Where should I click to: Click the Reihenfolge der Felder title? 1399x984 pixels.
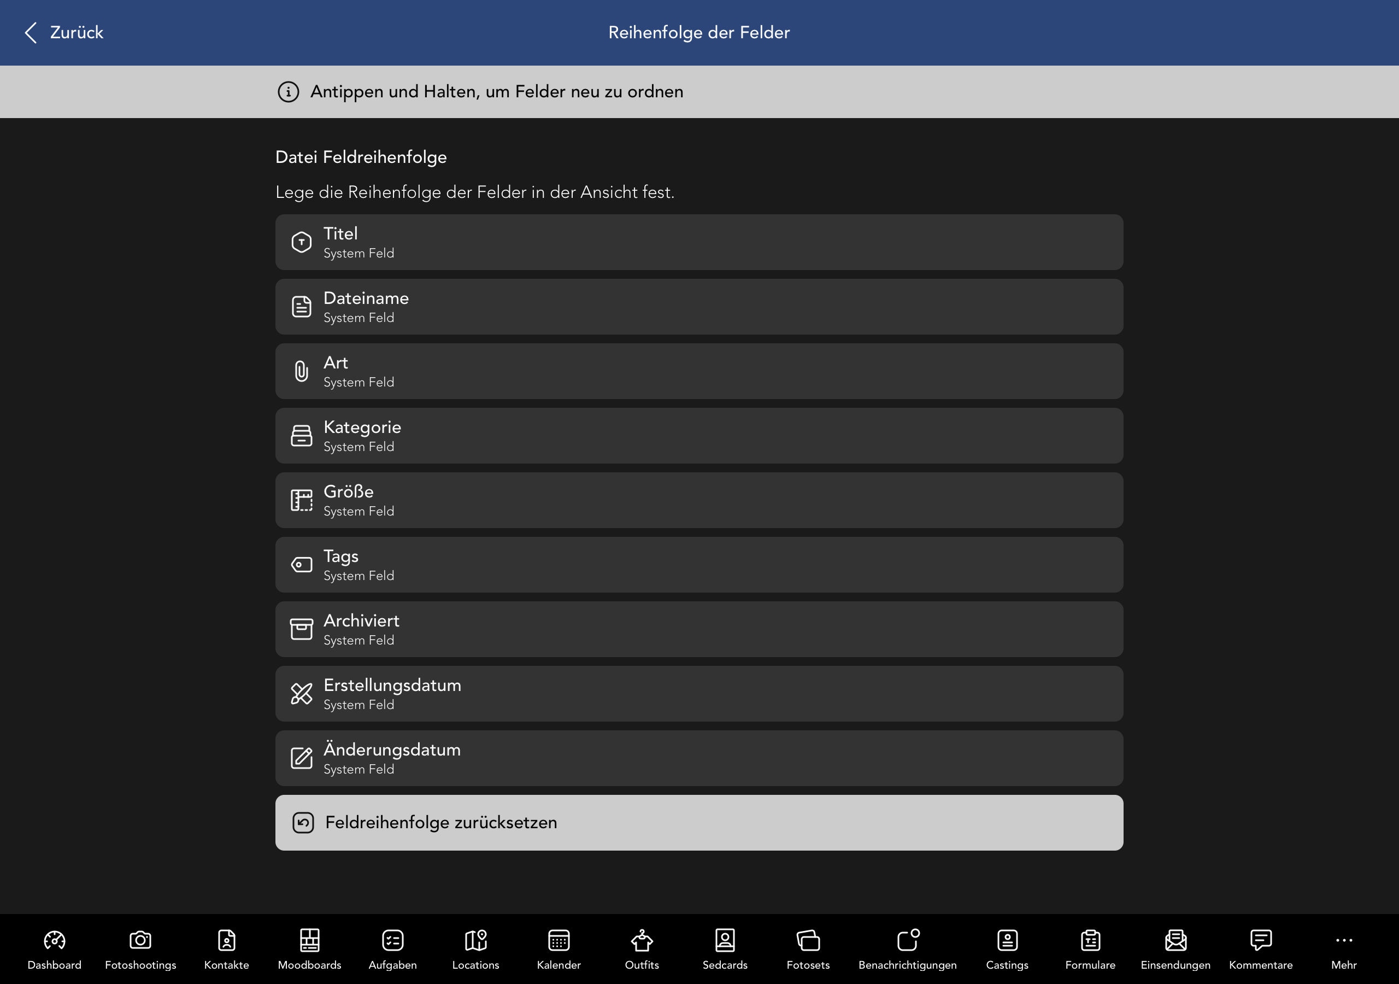click(x=699, y=32)
